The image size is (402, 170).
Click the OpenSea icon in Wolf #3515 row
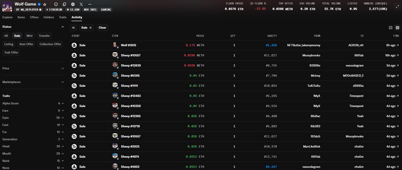pyautogui.click(x=74, y=45)
